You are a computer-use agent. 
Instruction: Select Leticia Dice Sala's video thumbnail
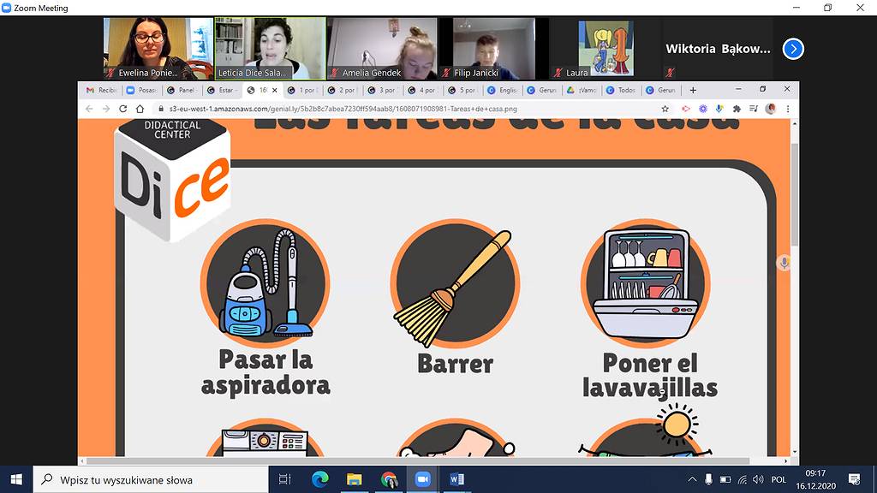[270, 48]
